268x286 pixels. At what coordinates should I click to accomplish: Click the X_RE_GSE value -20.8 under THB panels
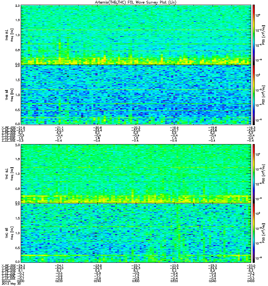tap(98, 128)
